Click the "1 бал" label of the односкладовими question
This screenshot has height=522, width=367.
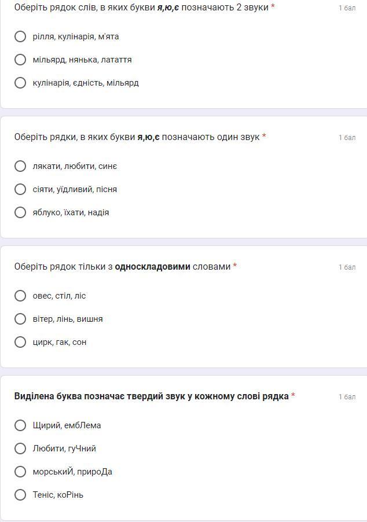pos(347,267)
